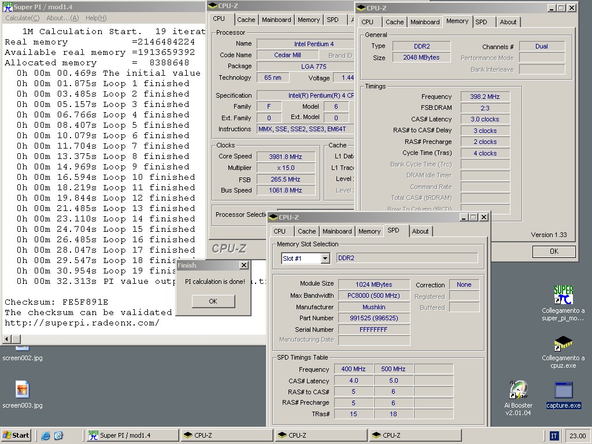Click the Core Speed value '3981.8 MHz'
This screenshot has width=592, height=444.
tap(286, 157)
